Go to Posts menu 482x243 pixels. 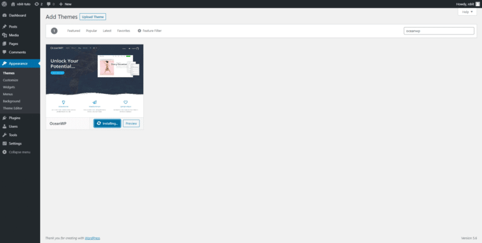pyautogui.click(x=13, y=27)
